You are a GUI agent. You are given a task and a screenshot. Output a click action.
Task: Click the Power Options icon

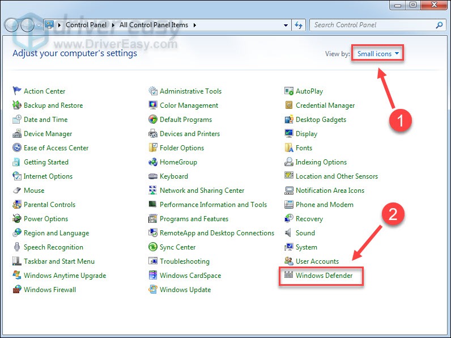(17, 218)
